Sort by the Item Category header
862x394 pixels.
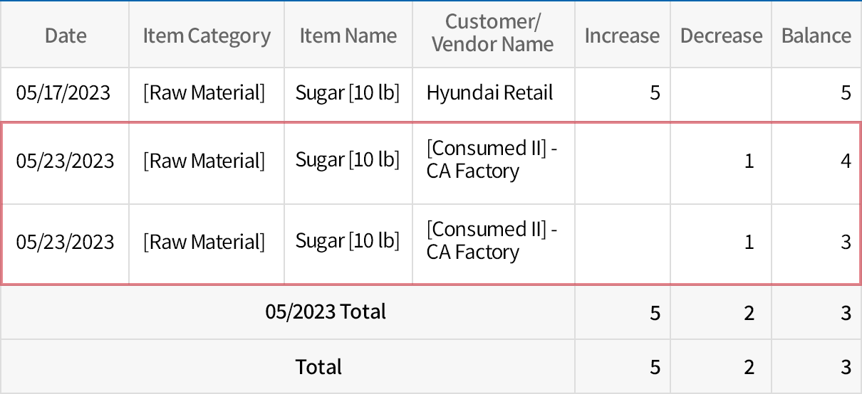[207, 36]
